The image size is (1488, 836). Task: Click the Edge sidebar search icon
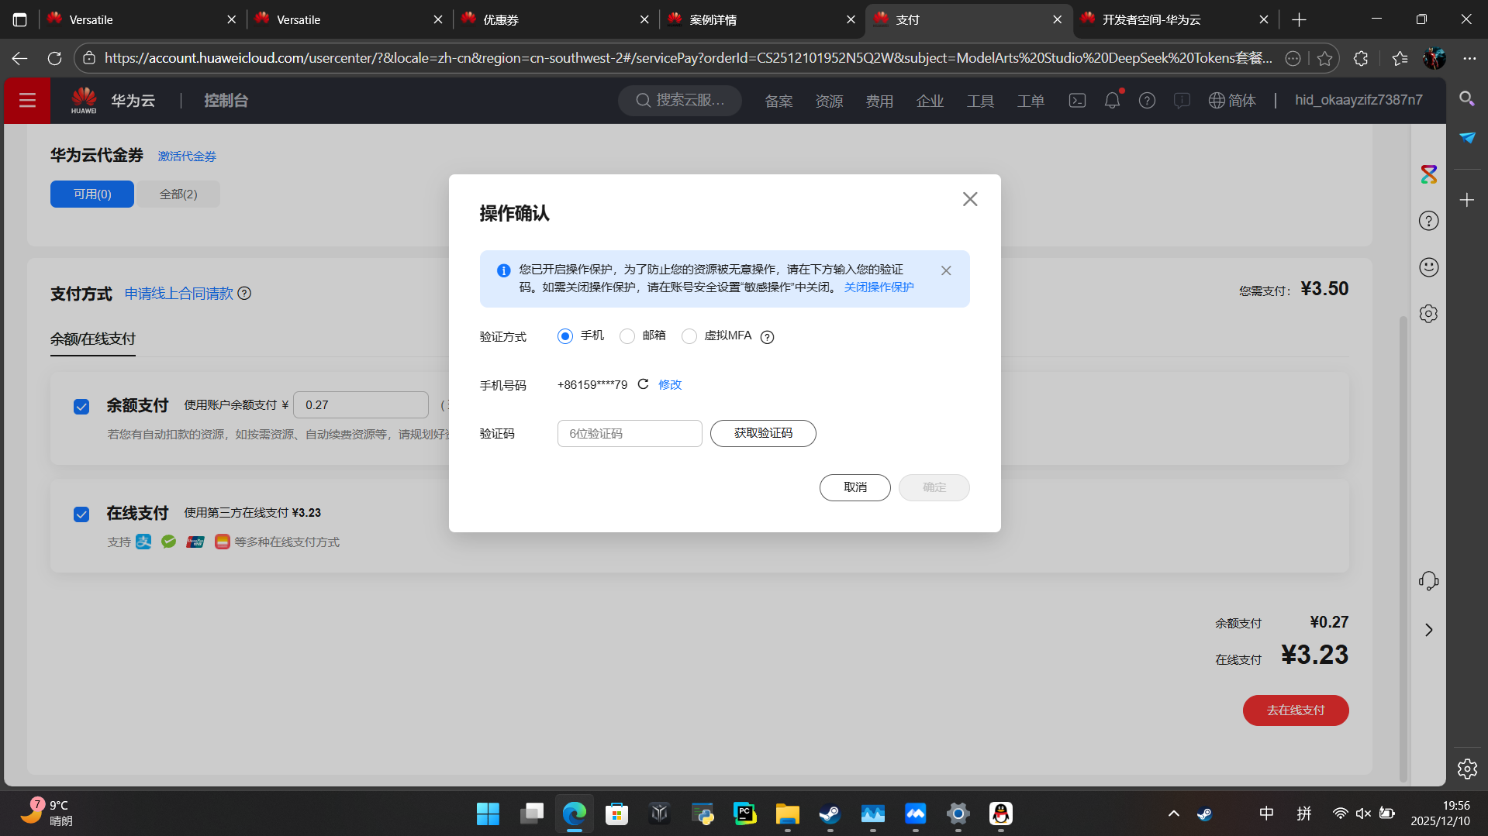pyautogui.click(x=1466, y=98)
